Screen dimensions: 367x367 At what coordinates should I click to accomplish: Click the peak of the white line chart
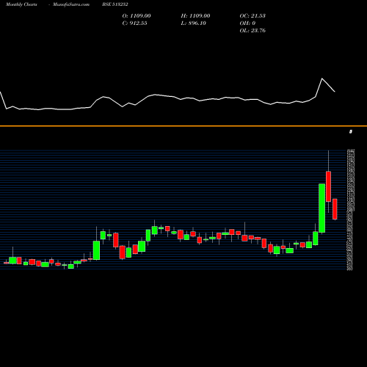point(322,79)
